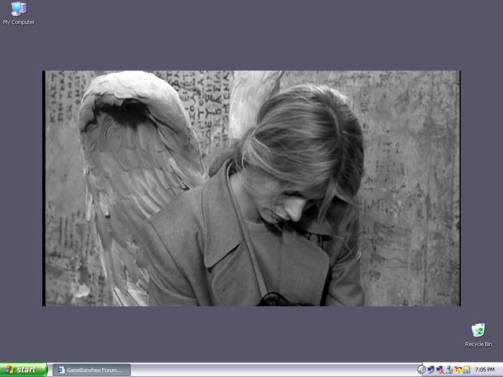Click the yellow display tray icon beside clock
Viewport: 503px width, 377px height.
click(x=467, y=369)
